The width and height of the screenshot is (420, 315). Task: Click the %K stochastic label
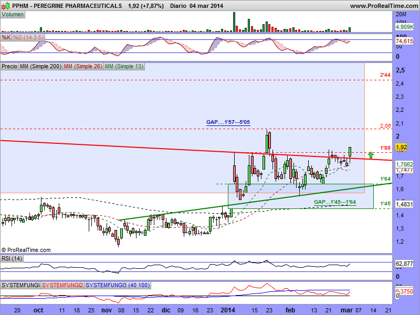6,38
